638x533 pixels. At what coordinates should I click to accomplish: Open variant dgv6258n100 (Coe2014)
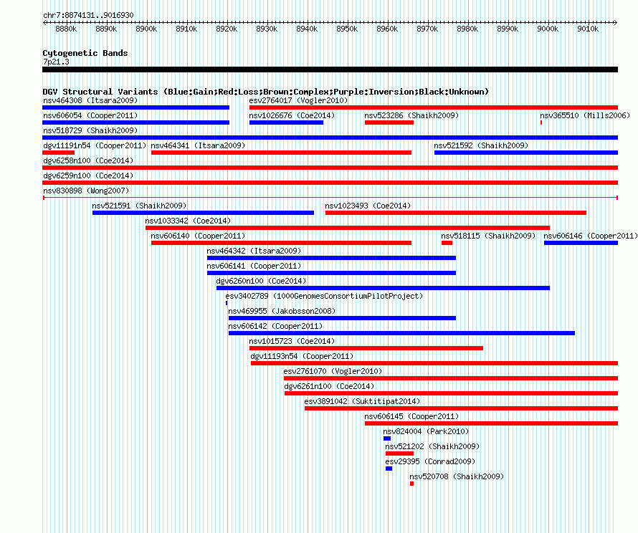(88, 160)
